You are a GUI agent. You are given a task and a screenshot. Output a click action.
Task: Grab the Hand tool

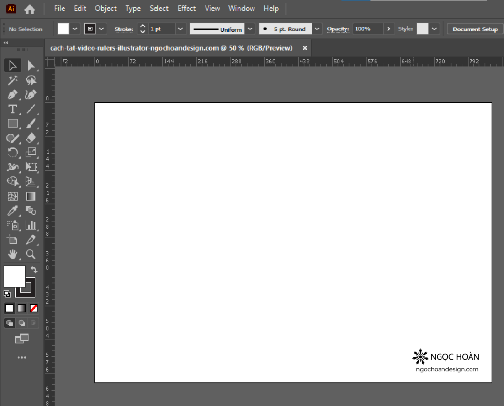tap(13, 254)
